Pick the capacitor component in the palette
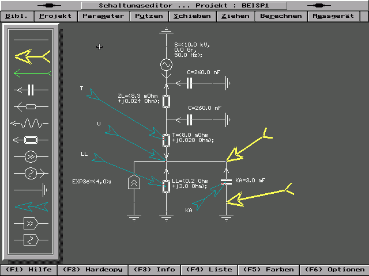 pyautogui.click(x=32, y=90)
